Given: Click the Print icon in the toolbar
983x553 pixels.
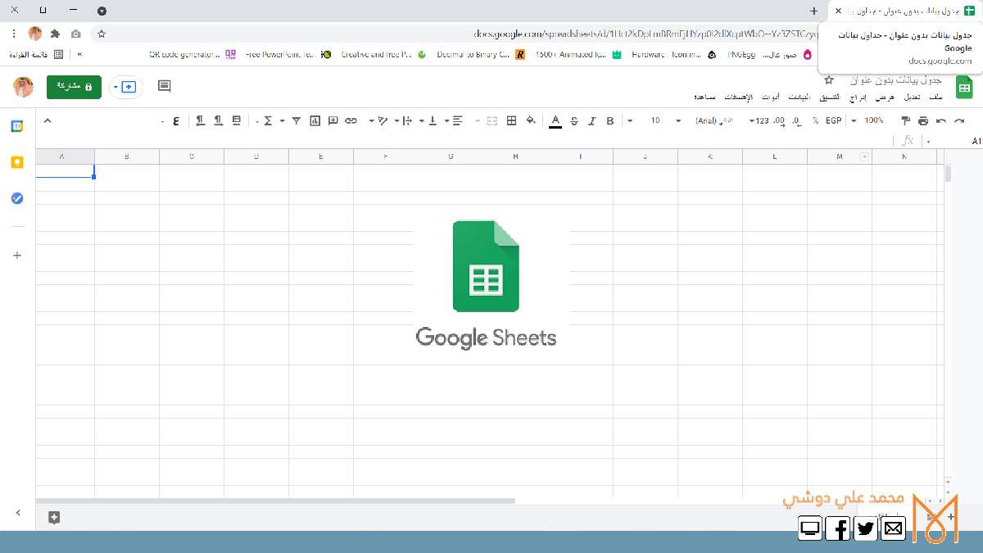Looking at the screenshot, I should click(x=923, y=121).
